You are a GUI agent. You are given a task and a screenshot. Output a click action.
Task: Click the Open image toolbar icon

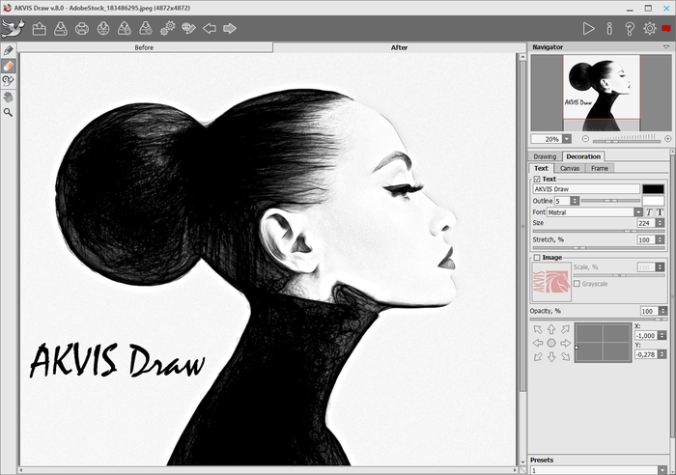40,28
